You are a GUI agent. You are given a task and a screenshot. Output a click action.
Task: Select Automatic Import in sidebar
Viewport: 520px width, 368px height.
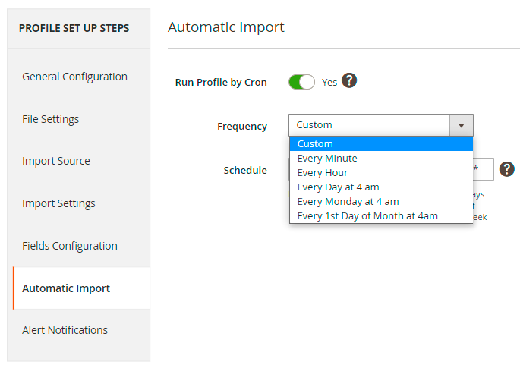[66, 288]
